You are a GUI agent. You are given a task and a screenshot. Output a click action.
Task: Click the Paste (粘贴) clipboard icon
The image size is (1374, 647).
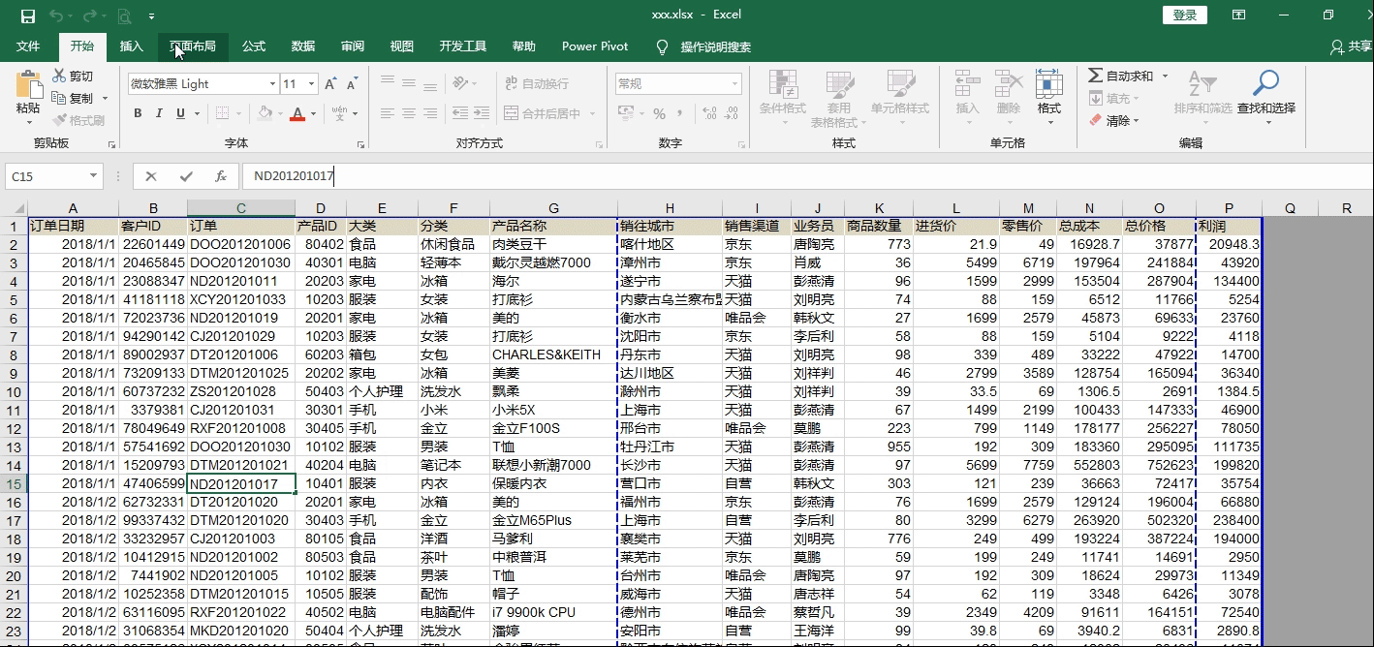(x=29, y=85)
